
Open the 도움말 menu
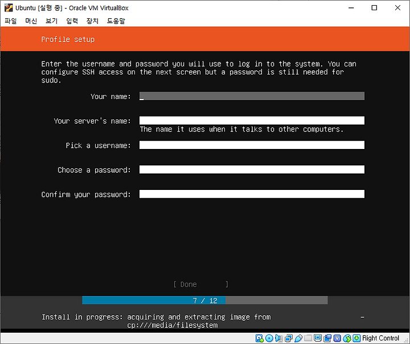click(x=116, y=21)
